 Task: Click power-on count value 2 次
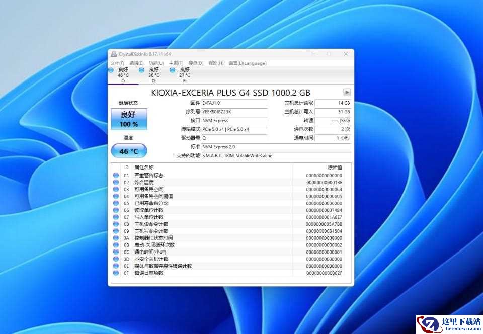(x=333, y=129)
